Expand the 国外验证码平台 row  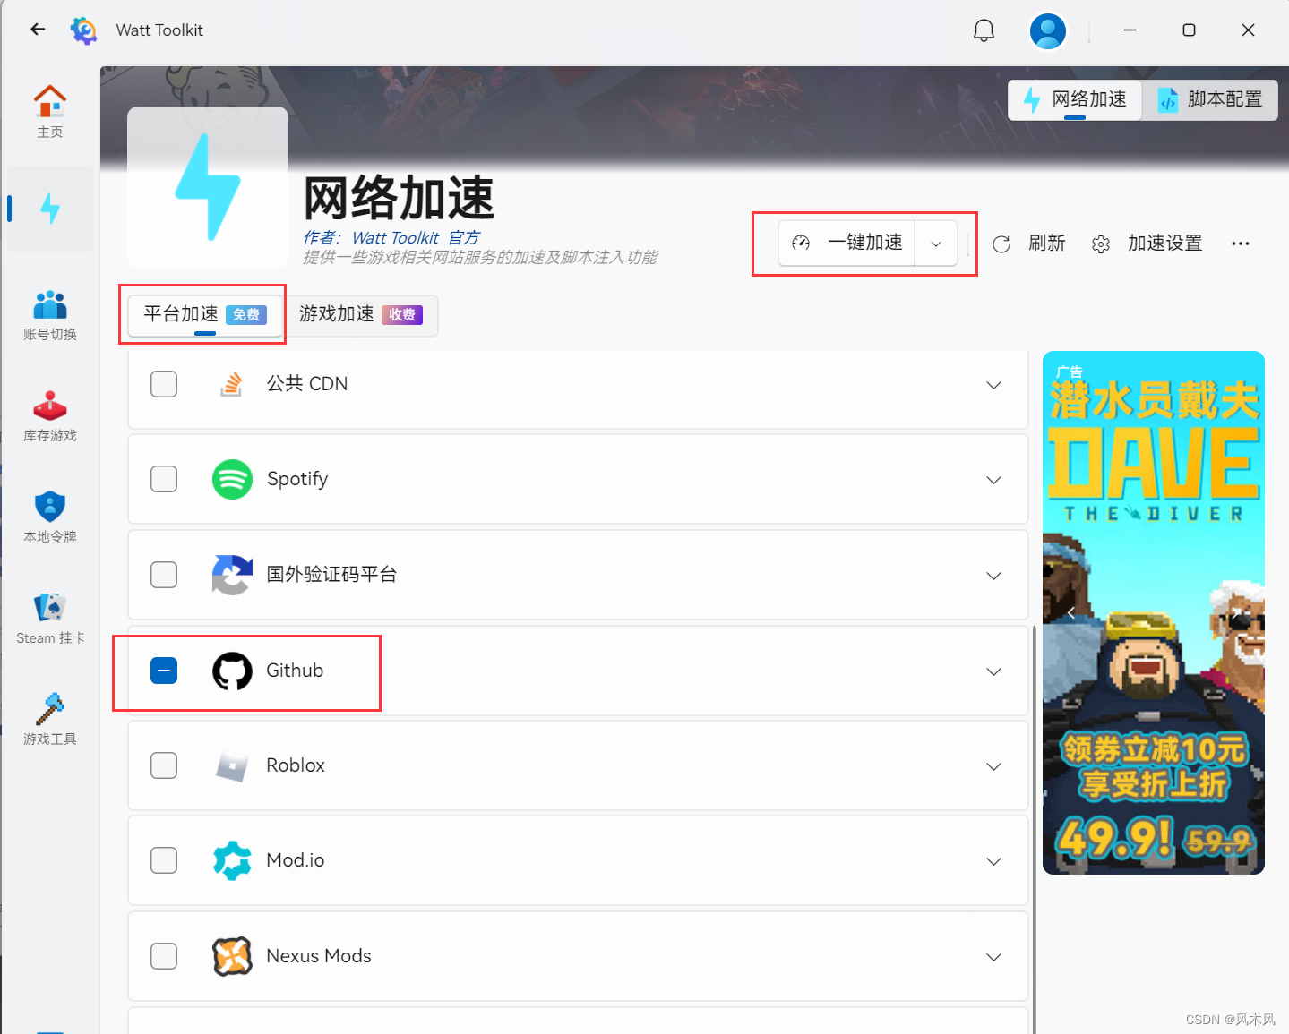(993, 576)
